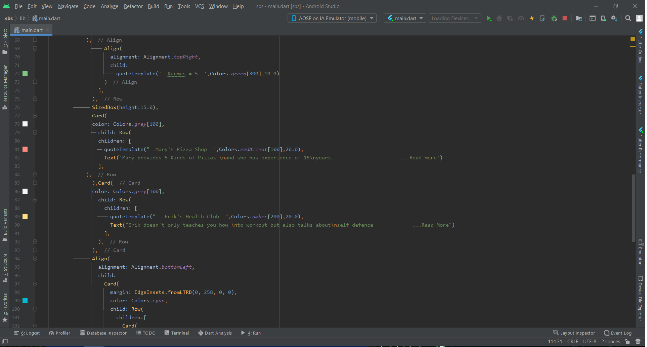Attach debugger to Android process
The image size is (647, 347).
tap(554, 18)
